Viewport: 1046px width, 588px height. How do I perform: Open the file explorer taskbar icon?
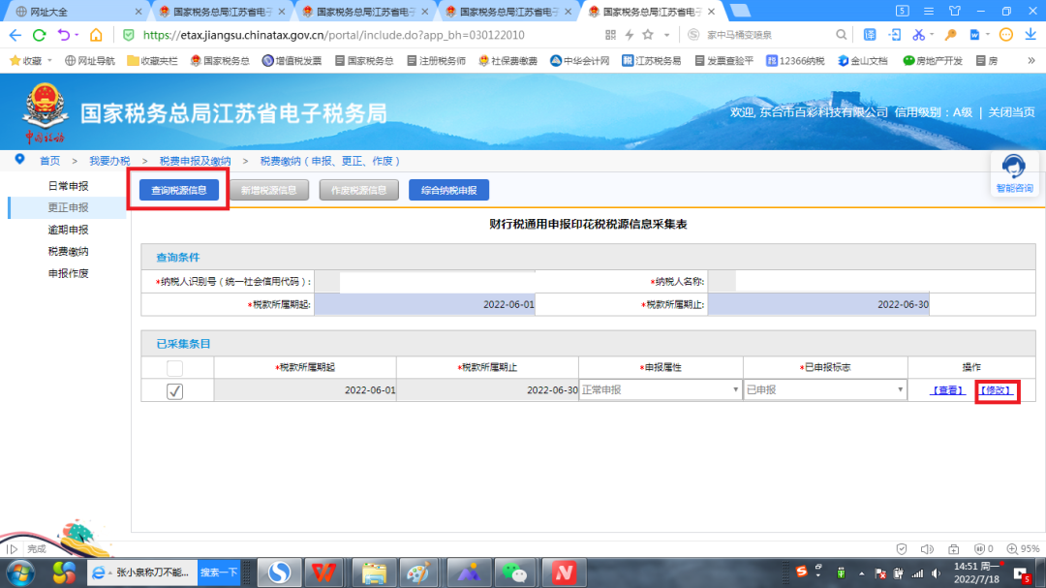click(374, 573)
